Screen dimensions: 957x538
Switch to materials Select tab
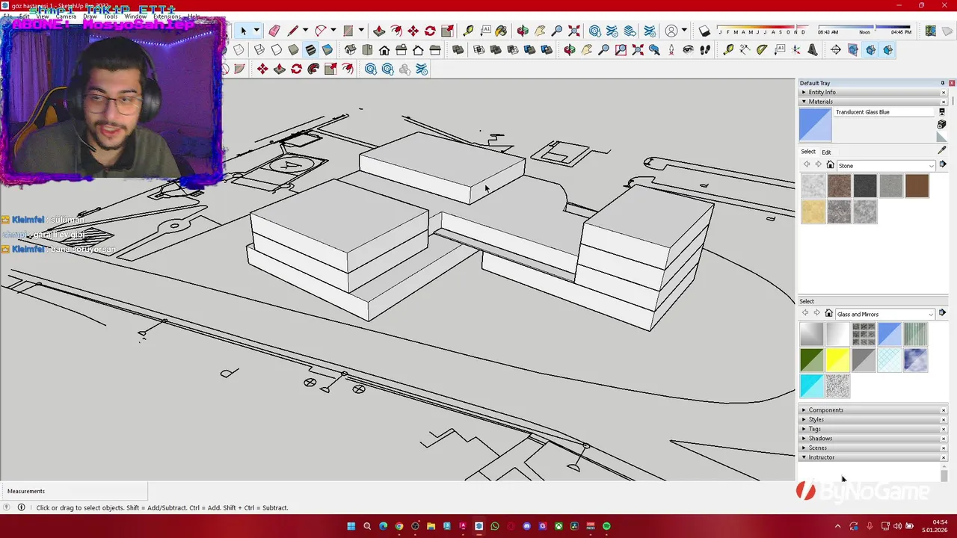pyautogui.click(x=808, y=152)
